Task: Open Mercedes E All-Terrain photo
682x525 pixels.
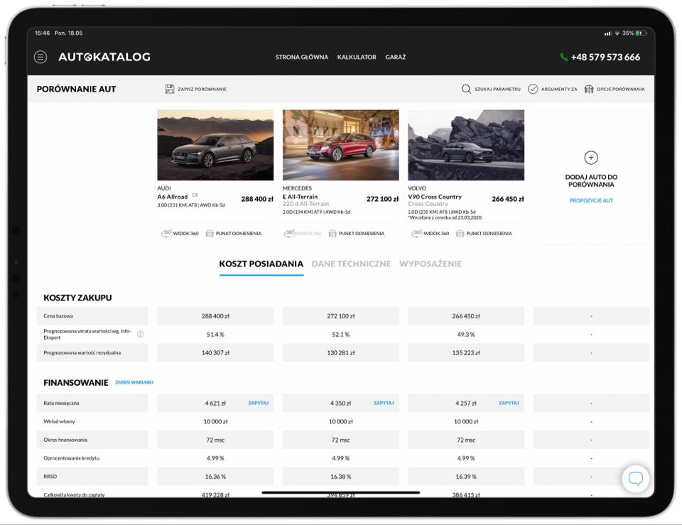Action: [340, 145]
